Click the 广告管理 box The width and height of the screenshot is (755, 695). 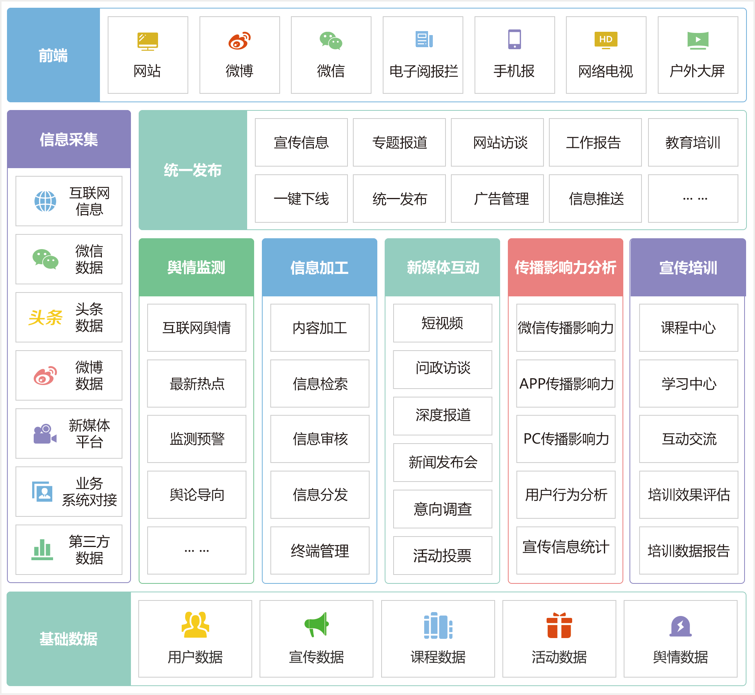[501, 199]
